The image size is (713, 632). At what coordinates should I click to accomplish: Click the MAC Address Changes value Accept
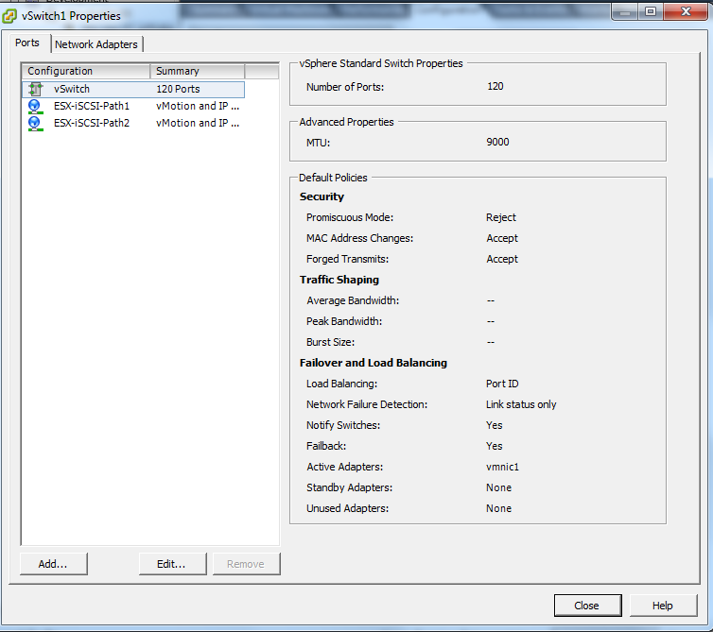coord(502,238)
